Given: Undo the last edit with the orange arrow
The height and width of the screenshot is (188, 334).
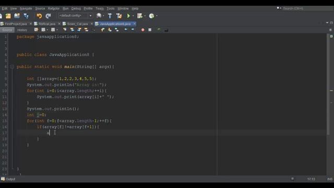Looking at the screenshot, I should (39, 16).
